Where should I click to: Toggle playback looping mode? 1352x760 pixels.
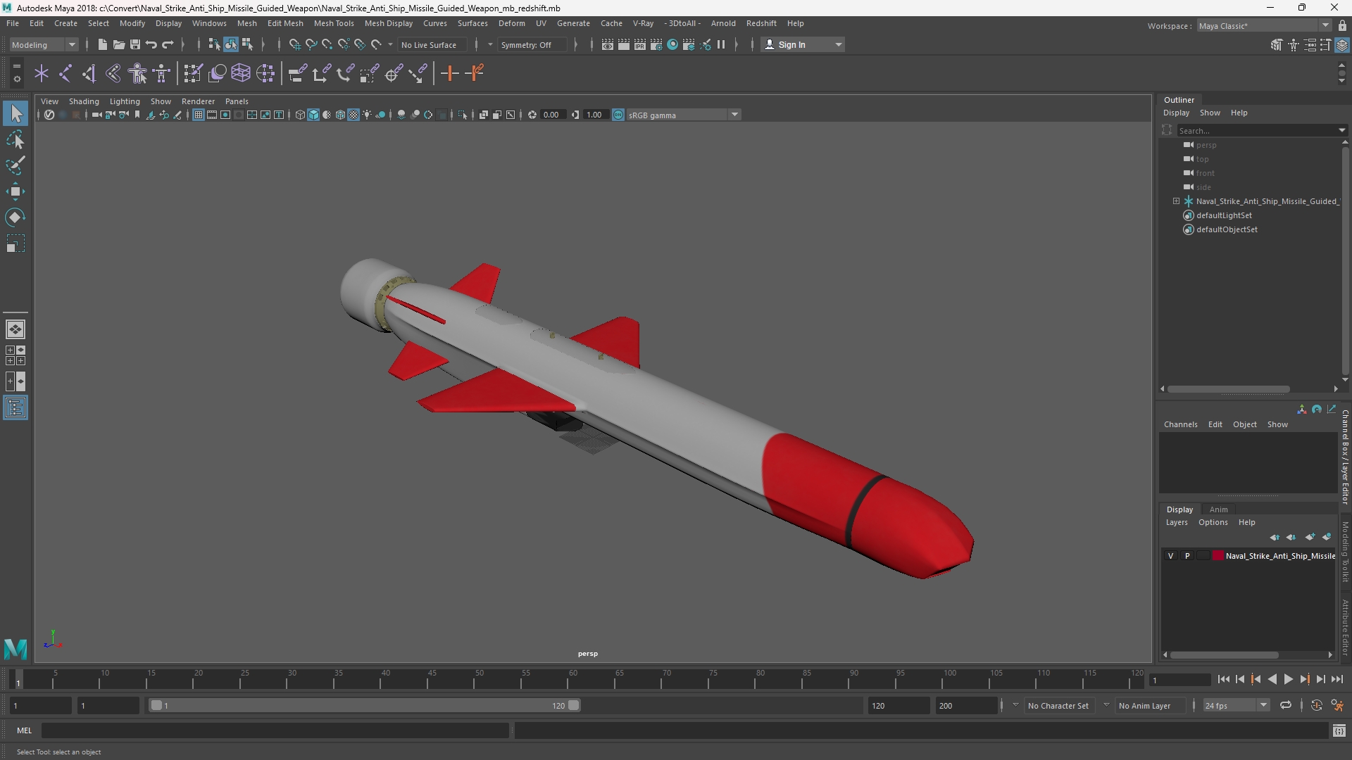[x=1286, y=705]
